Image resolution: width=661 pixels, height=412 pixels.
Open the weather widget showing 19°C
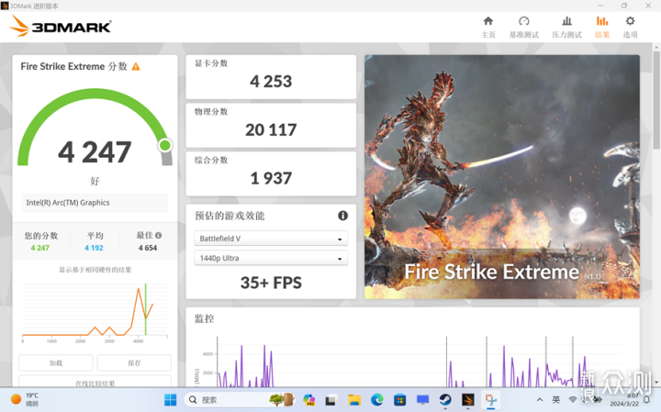click(x=25, y=399)
